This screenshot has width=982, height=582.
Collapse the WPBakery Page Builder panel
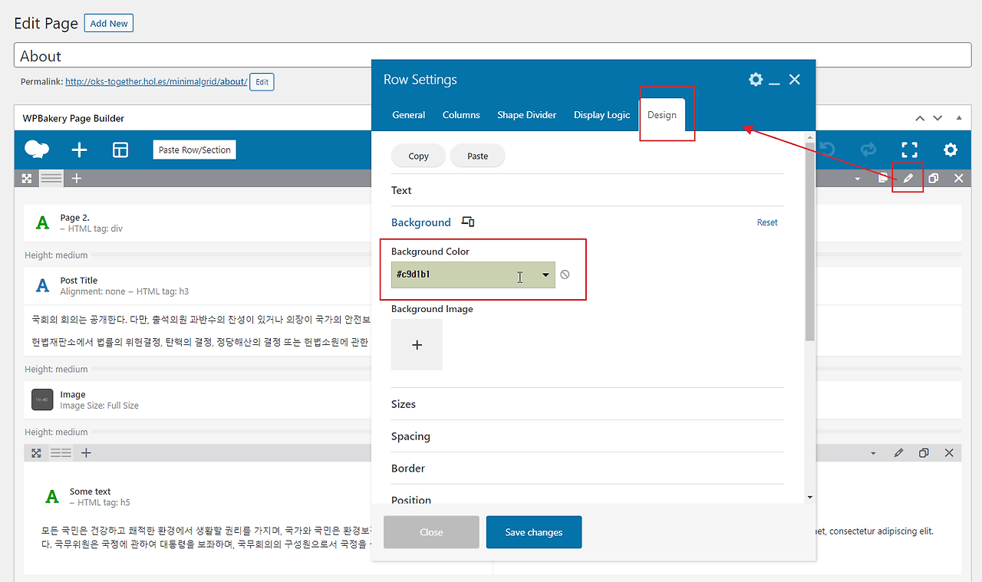pos(958,118)
